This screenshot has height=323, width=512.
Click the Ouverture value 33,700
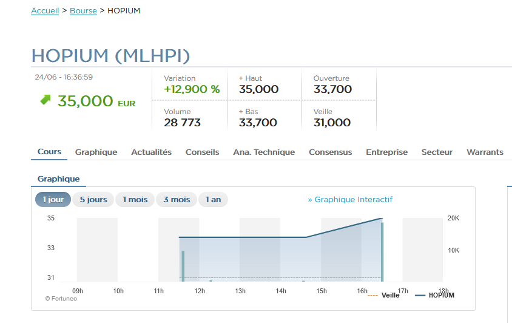[332, 89]
